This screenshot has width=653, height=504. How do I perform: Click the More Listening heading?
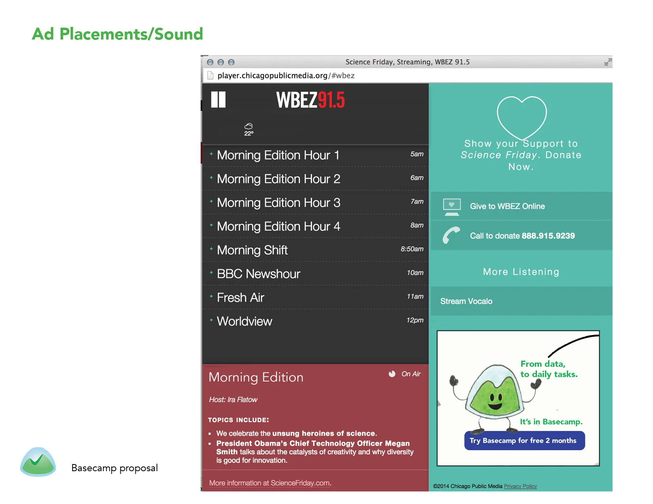521,272
